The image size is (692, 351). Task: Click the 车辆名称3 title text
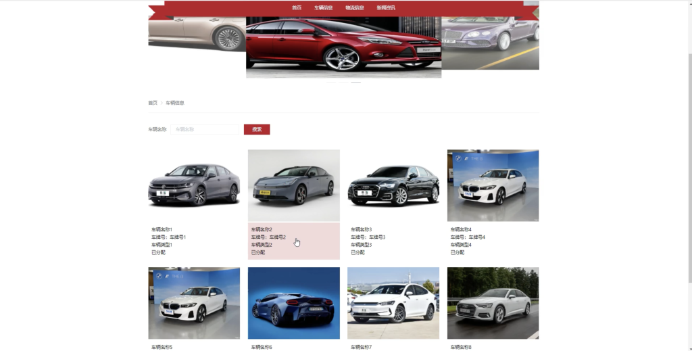361,229
